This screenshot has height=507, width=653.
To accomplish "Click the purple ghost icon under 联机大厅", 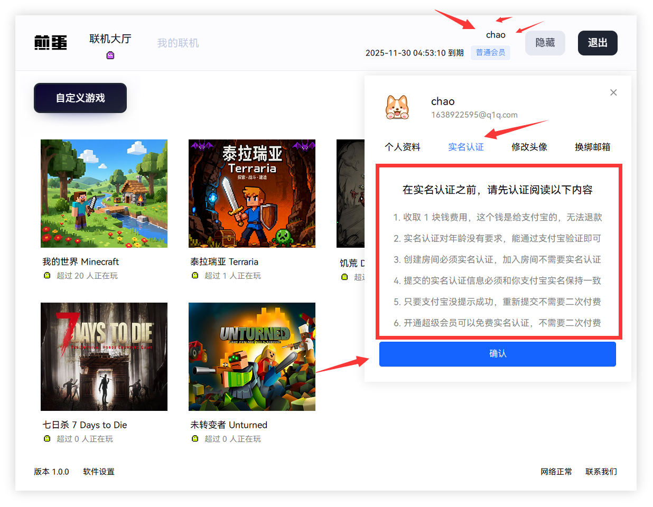I will (x=110, y=55).
